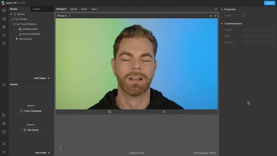Image resolution: width=277 pixels, height=156 pixels.
Task: Click the 'Grid spacing: 100cm' label
Action: 205,153
